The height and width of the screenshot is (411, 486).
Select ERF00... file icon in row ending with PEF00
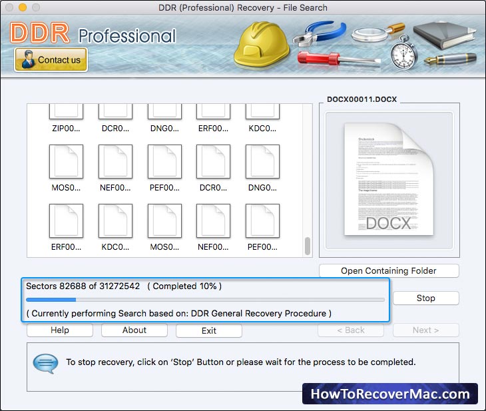(x=66, y=220)
